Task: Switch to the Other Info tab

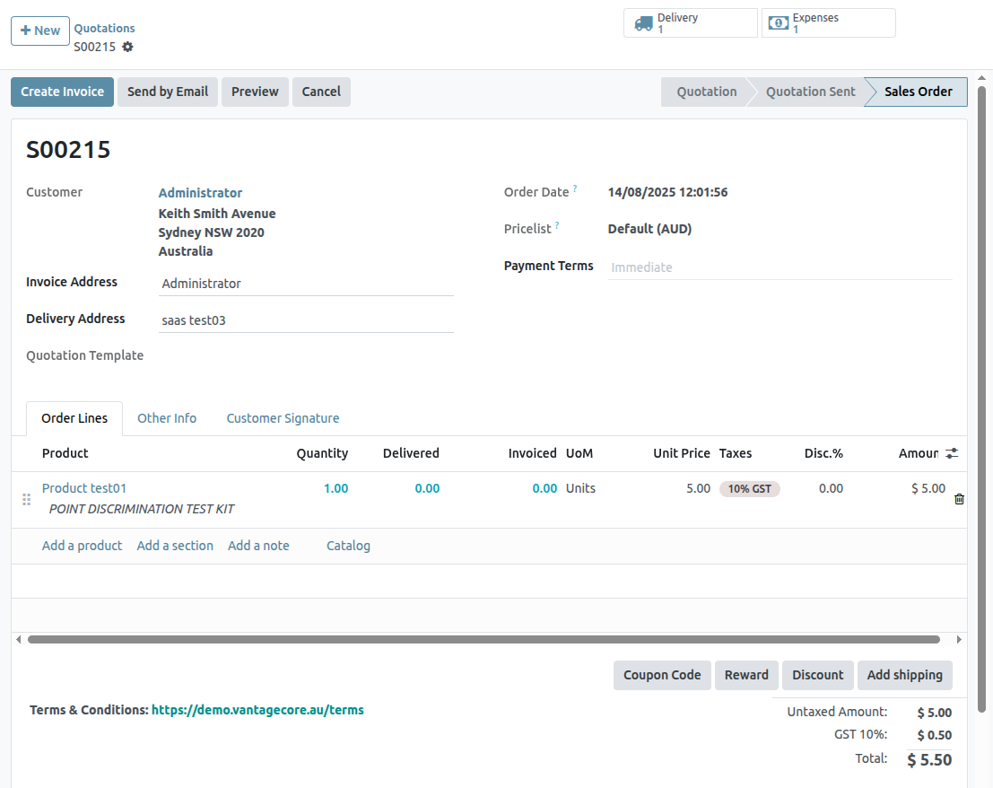Action: tap(167, 418)
